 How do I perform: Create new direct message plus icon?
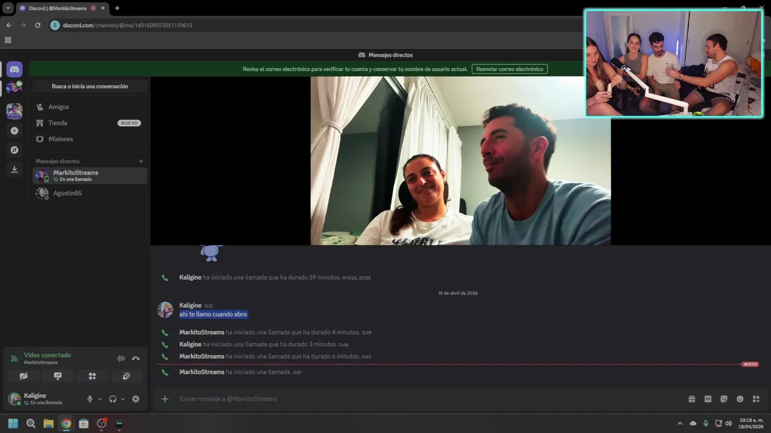141,161
